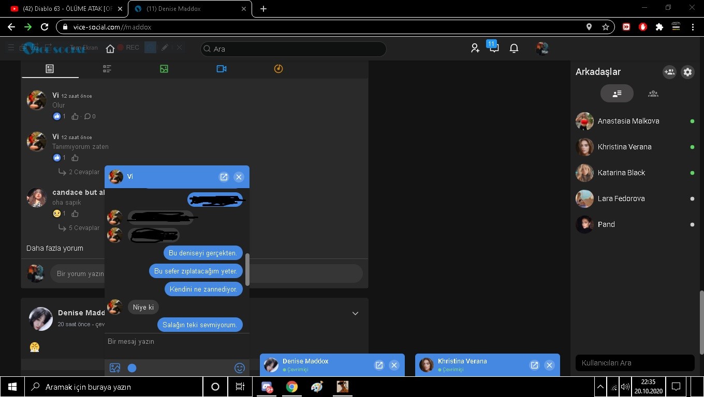
Task: Open the notifications bell
Action: 514,49
